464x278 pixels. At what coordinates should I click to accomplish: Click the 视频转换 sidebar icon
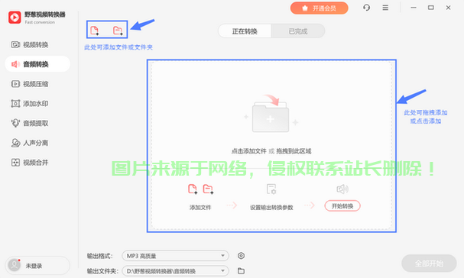[x=15, y=44]
